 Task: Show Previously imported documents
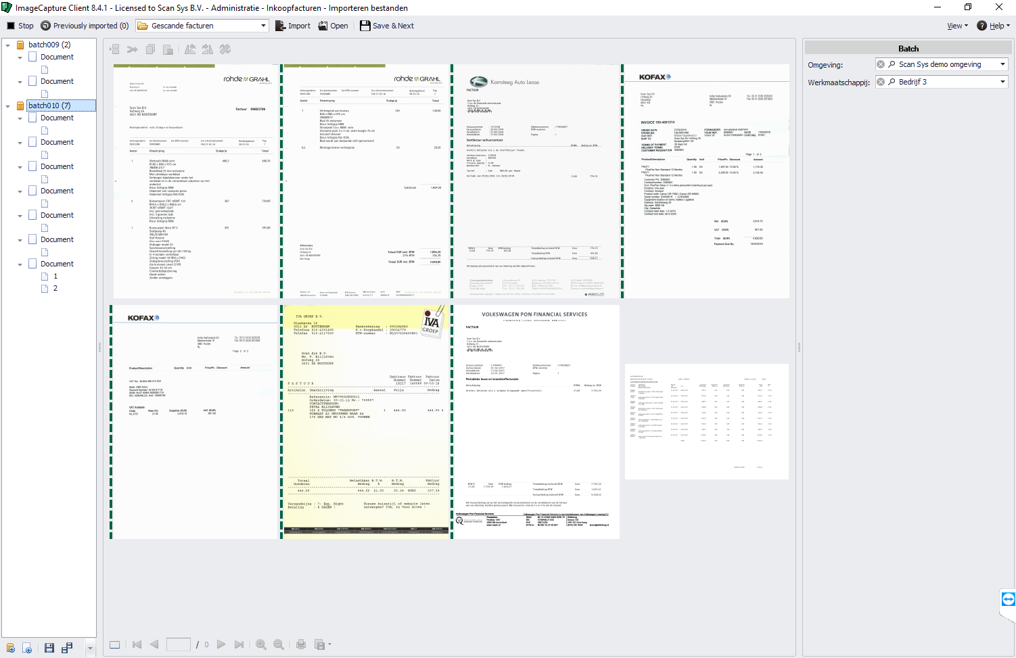tap(85, 26)
